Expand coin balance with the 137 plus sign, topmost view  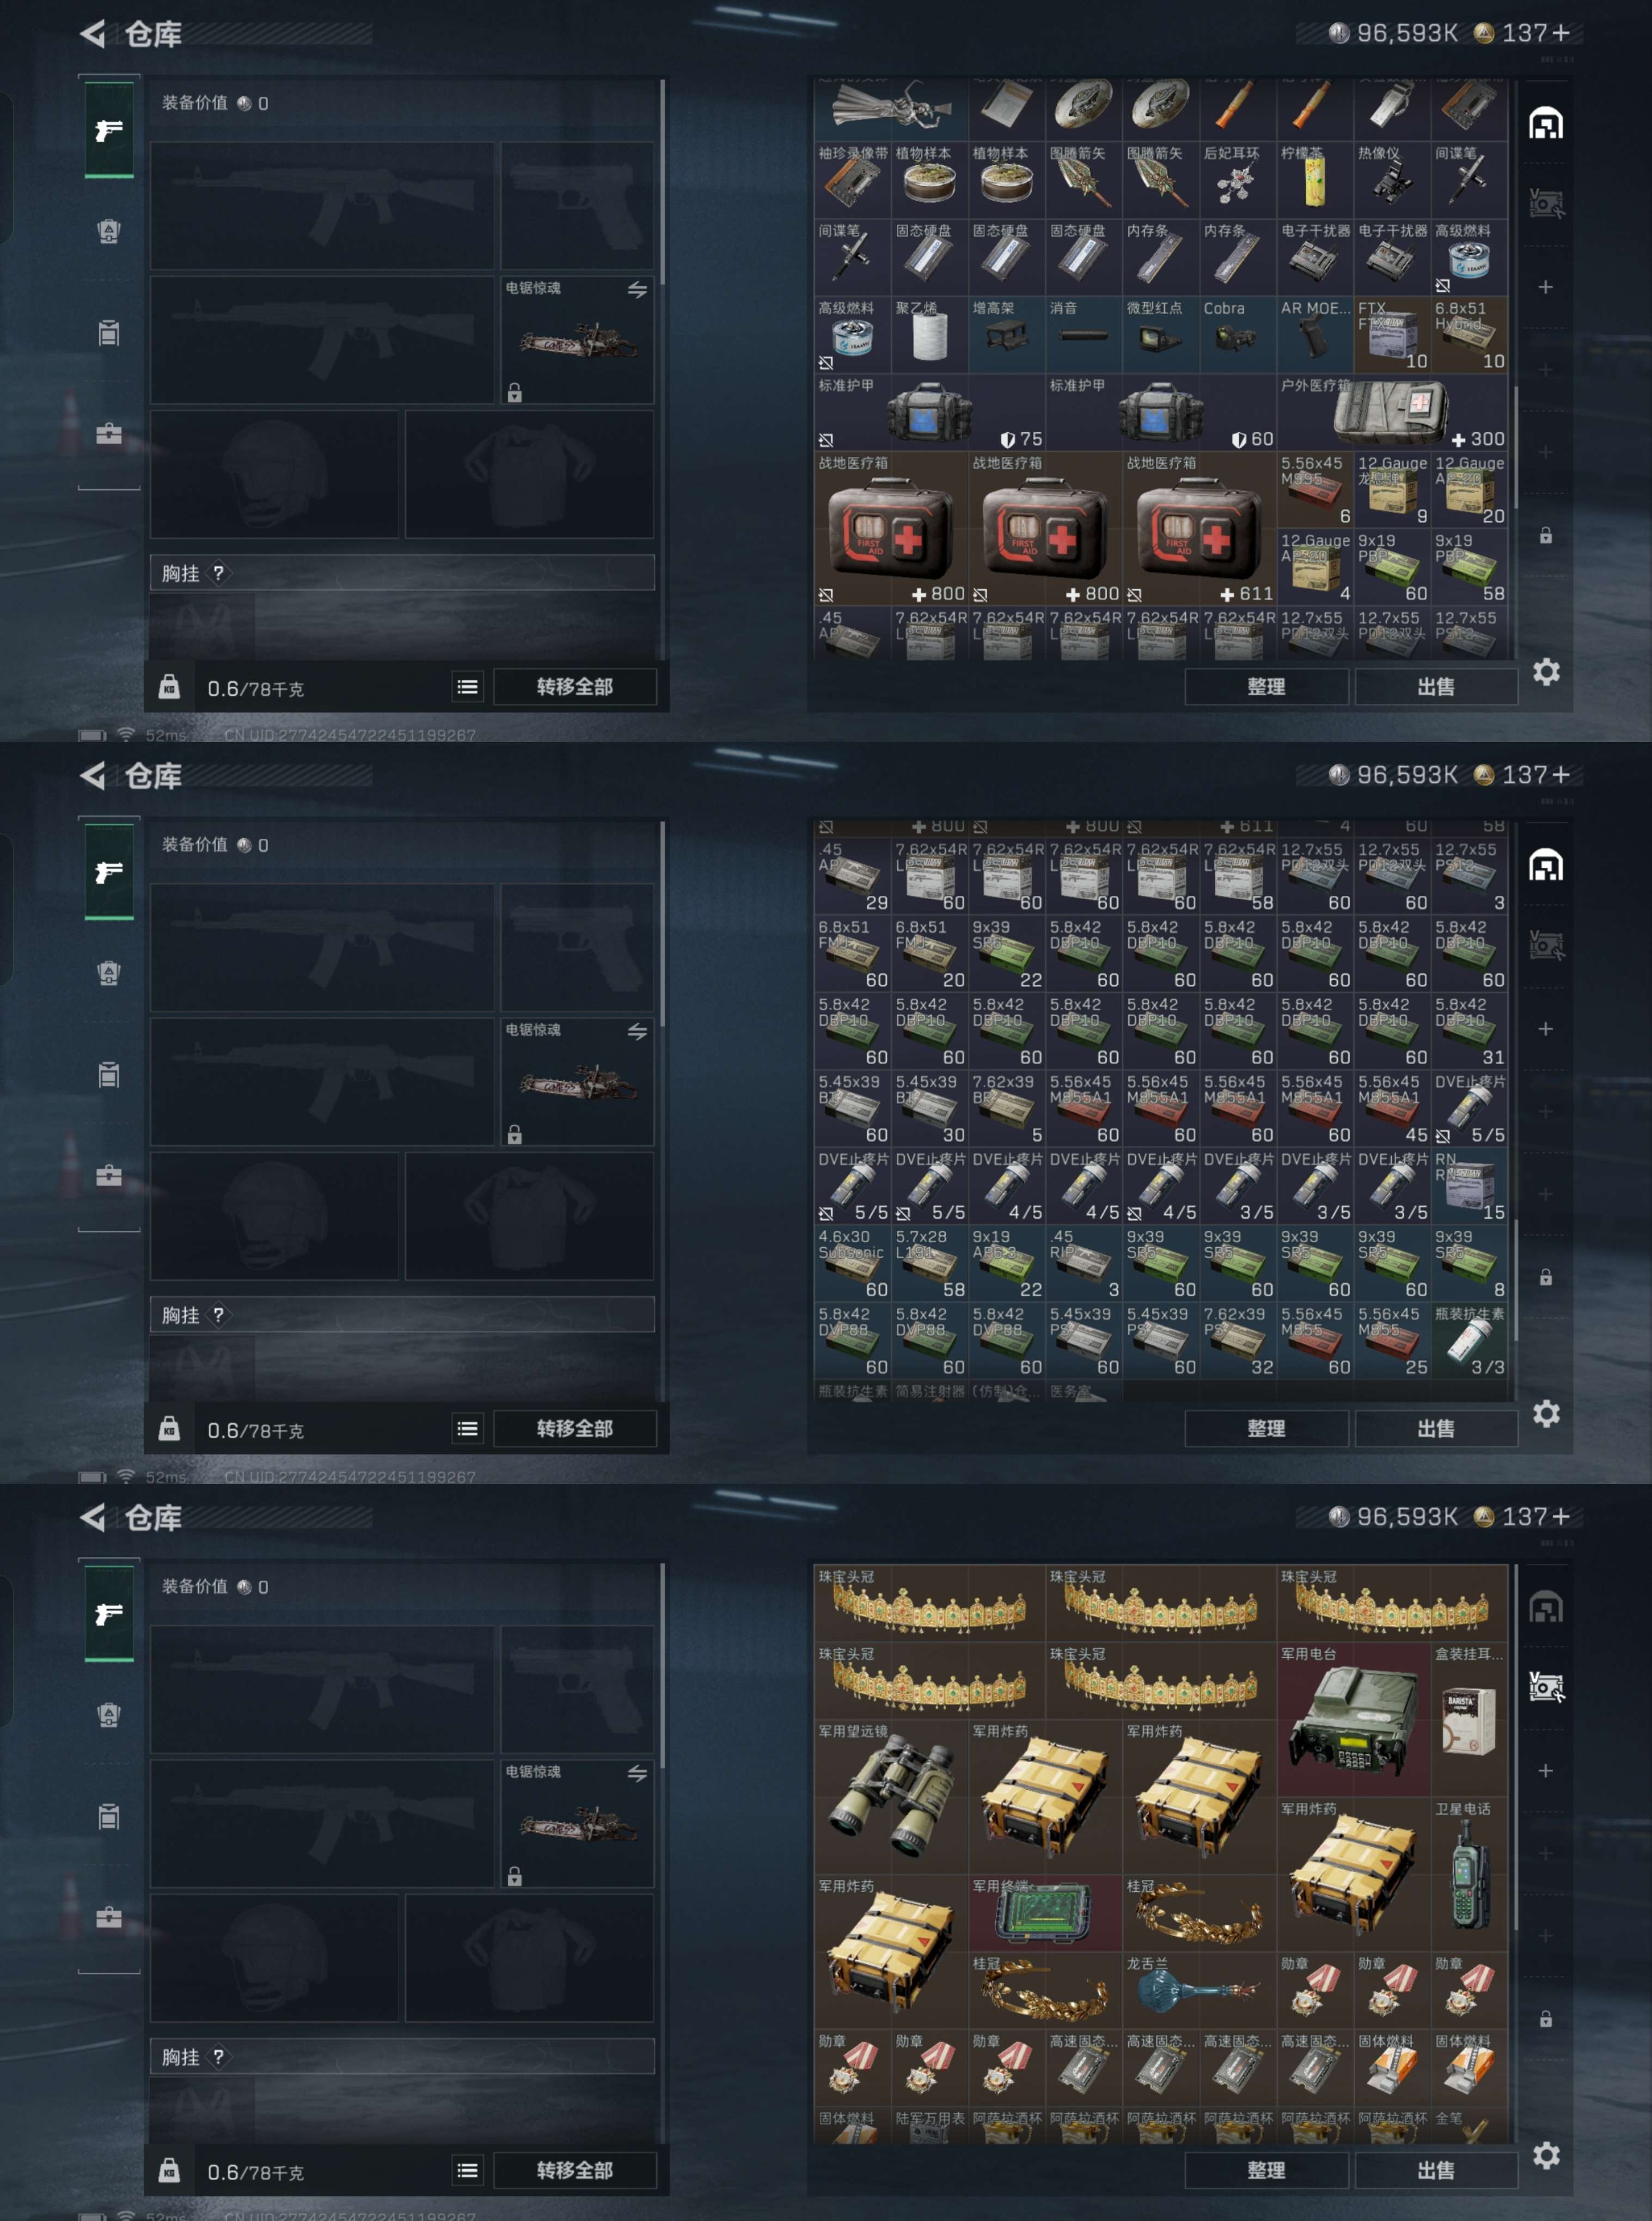1560,33
